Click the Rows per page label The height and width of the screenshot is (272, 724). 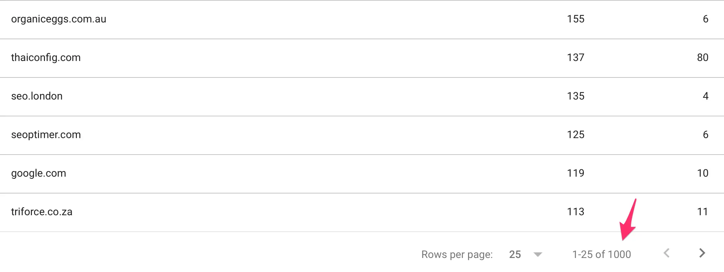click(457, 254)
